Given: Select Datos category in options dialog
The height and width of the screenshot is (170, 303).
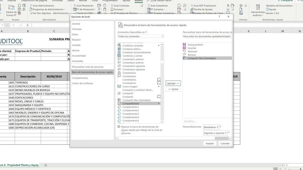Looking at the screenshot, I should tap(92, 35).
